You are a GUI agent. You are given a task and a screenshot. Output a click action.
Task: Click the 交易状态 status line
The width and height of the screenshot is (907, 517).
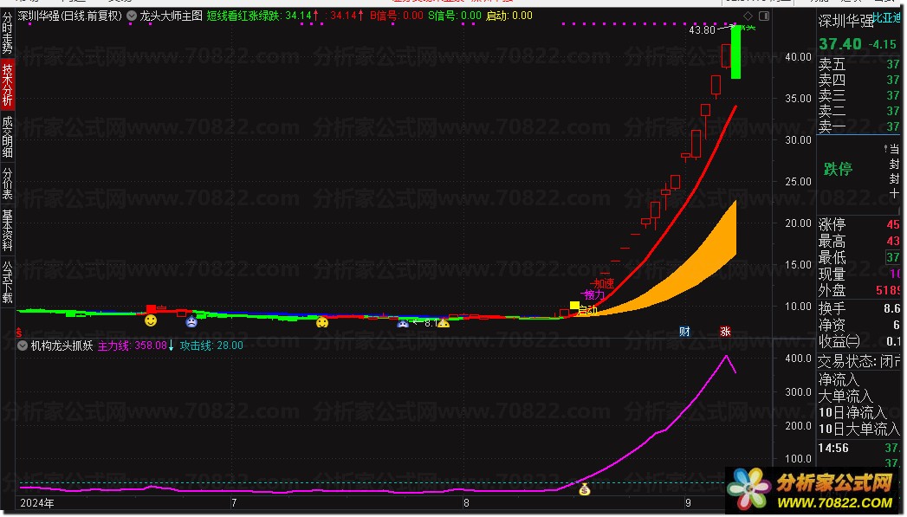point(859,362)
